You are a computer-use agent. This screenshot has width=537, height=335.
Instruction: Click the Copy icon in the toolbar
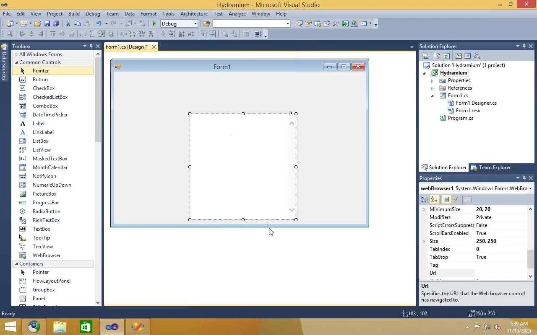[78, 23]
